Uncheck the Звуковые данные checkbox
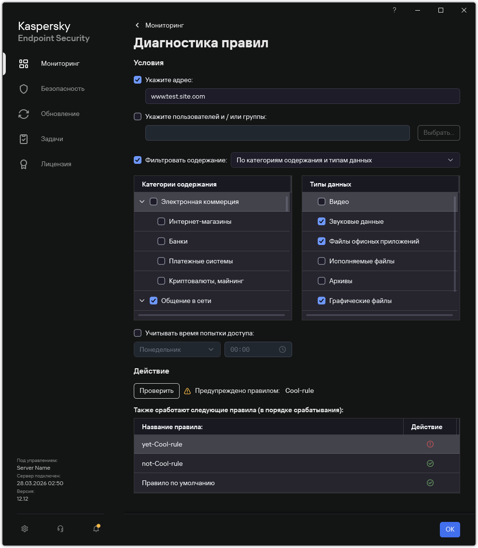478x548 pixels. (322, 222)
